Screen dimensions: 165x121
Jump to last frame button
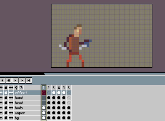29,80
